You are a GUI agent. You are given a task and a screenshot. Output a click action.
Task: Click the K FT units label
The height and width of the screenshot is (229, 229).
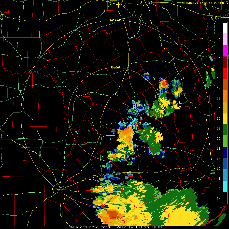coord(215,18)
